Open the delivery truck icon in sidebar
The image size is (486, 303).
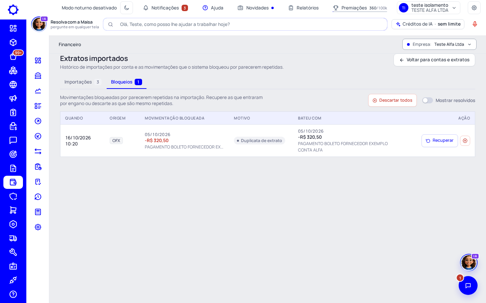pyautogui.click(x=13, y=238)
